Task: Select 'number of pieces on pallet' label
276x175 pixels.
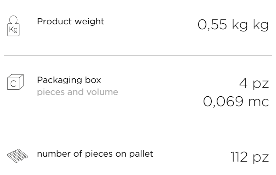Action: click(95, 154)
